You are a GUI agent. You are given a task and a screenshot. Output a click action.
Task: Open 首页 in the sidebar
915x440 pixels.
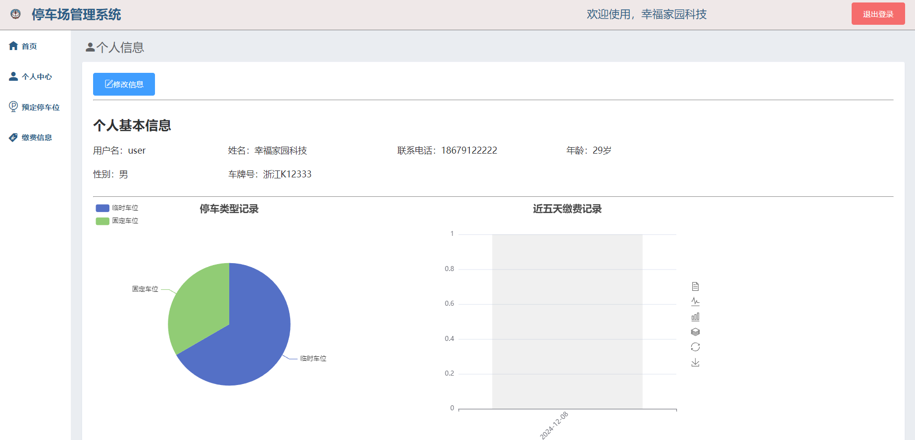point(29,46)
